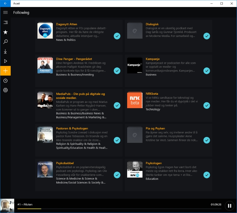Open the Kampanje podcast title
The height and width of the screenshot is (213, 237).
click(x=153, y=59)
